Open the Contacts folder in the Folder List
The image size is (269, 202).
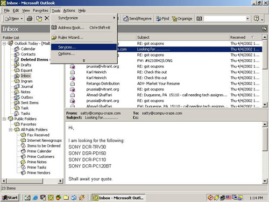click(28, 54)
